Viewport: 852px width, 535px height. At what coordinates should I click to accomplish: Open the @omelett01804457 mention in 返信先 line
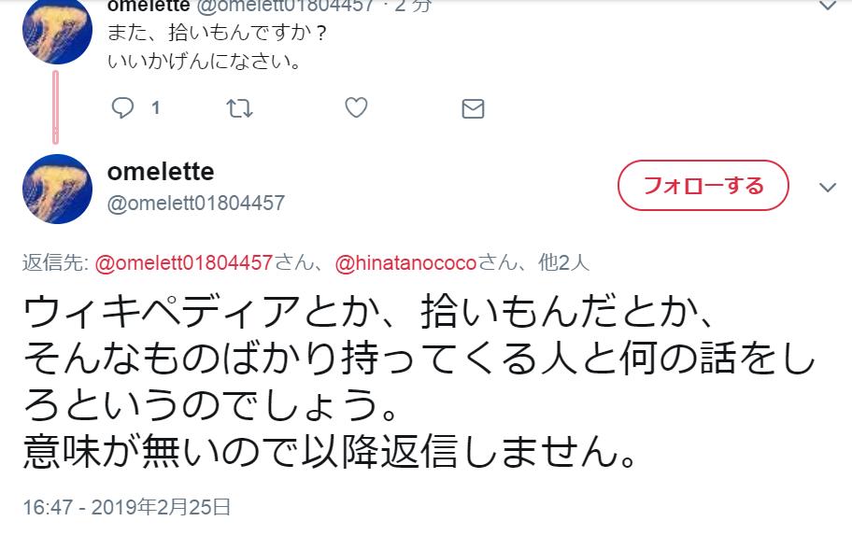pos(183,262)
